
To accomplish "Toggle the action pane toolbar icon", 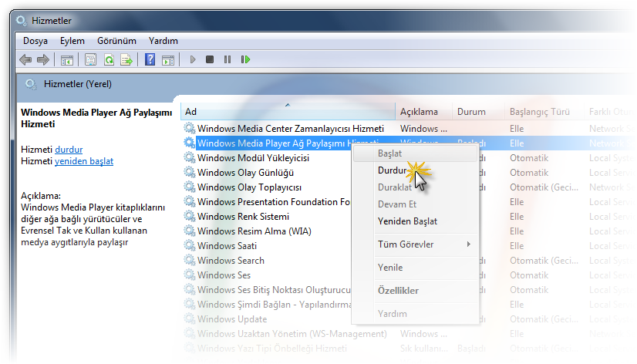I will (x=168, y=60).
